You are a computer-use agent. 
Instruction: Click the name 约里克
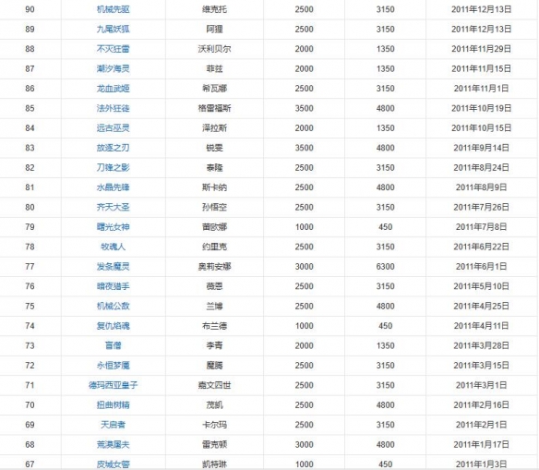click(214, 247)
